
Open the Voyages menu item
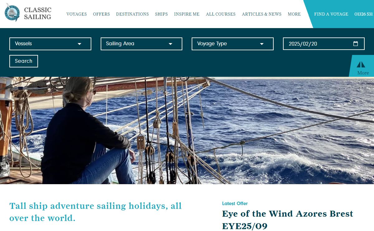click(77, 14)
